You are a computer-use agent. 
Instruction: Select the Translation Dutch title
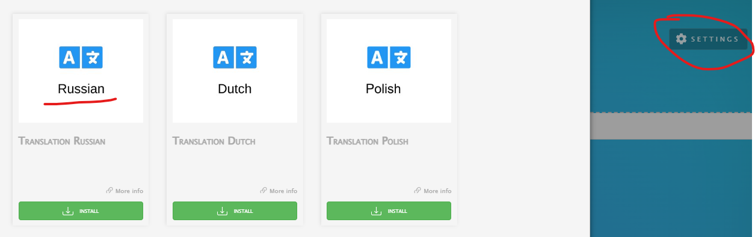point(214,141)
